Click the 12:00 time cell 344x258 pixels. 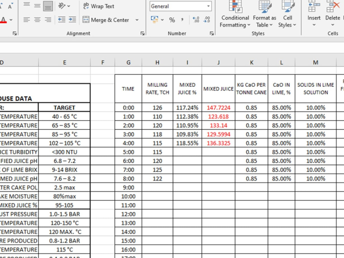coord(128,214)
